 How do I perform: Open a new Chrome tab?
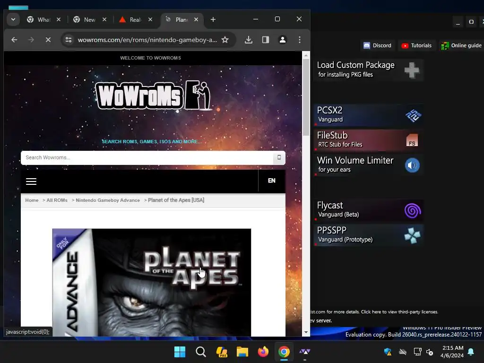213,19
